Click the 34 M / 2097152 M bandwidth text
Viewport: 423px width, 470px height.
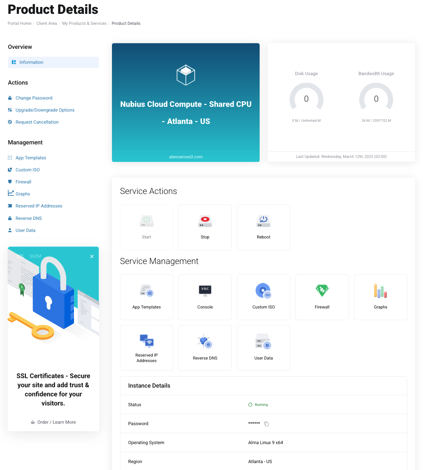[376, 121]
